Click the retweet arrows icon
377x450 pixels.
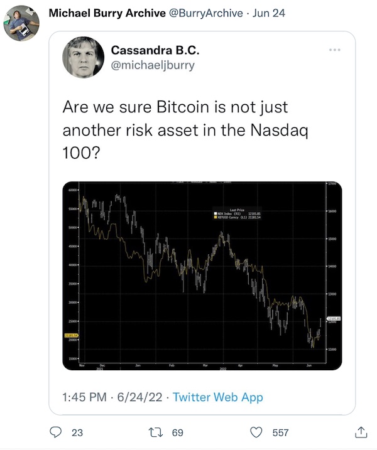[155, 432]
